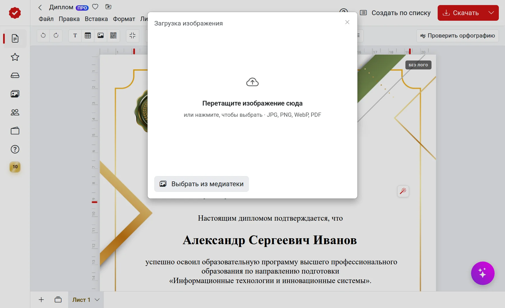Insert image using toolbar picture icon
The width and height of the screenshot is (505, 308).
(100, 36)
